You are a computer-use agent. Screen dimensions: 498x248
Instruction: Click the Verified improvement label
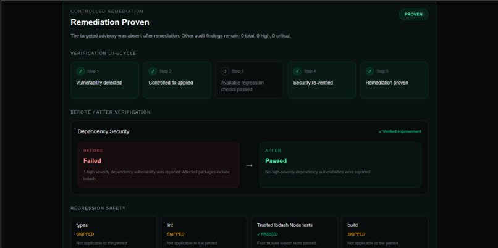pyautogui.click(x=400, y=131)
